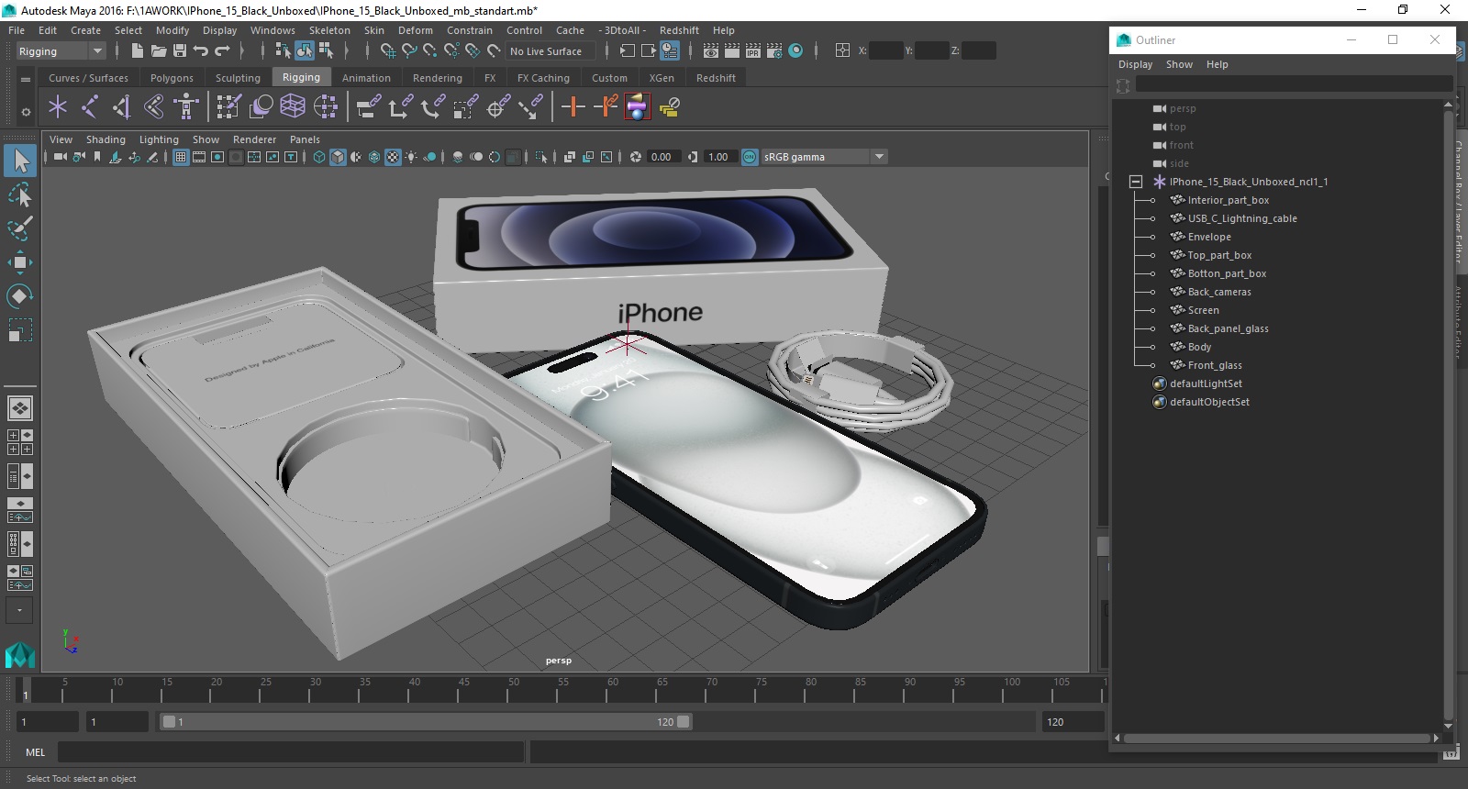Toggle viewport grid display
The height and width of the screenshot is (789, 1468).
click(181, 157)
